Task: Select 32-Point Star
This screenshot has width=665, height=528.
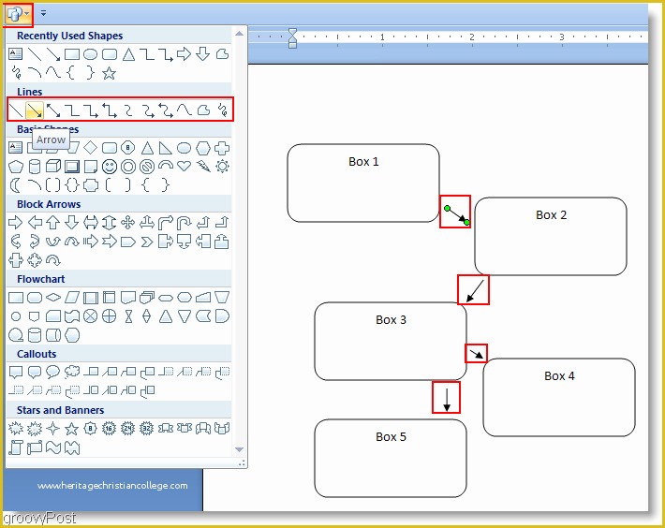Action: click(x=147, y=429)
